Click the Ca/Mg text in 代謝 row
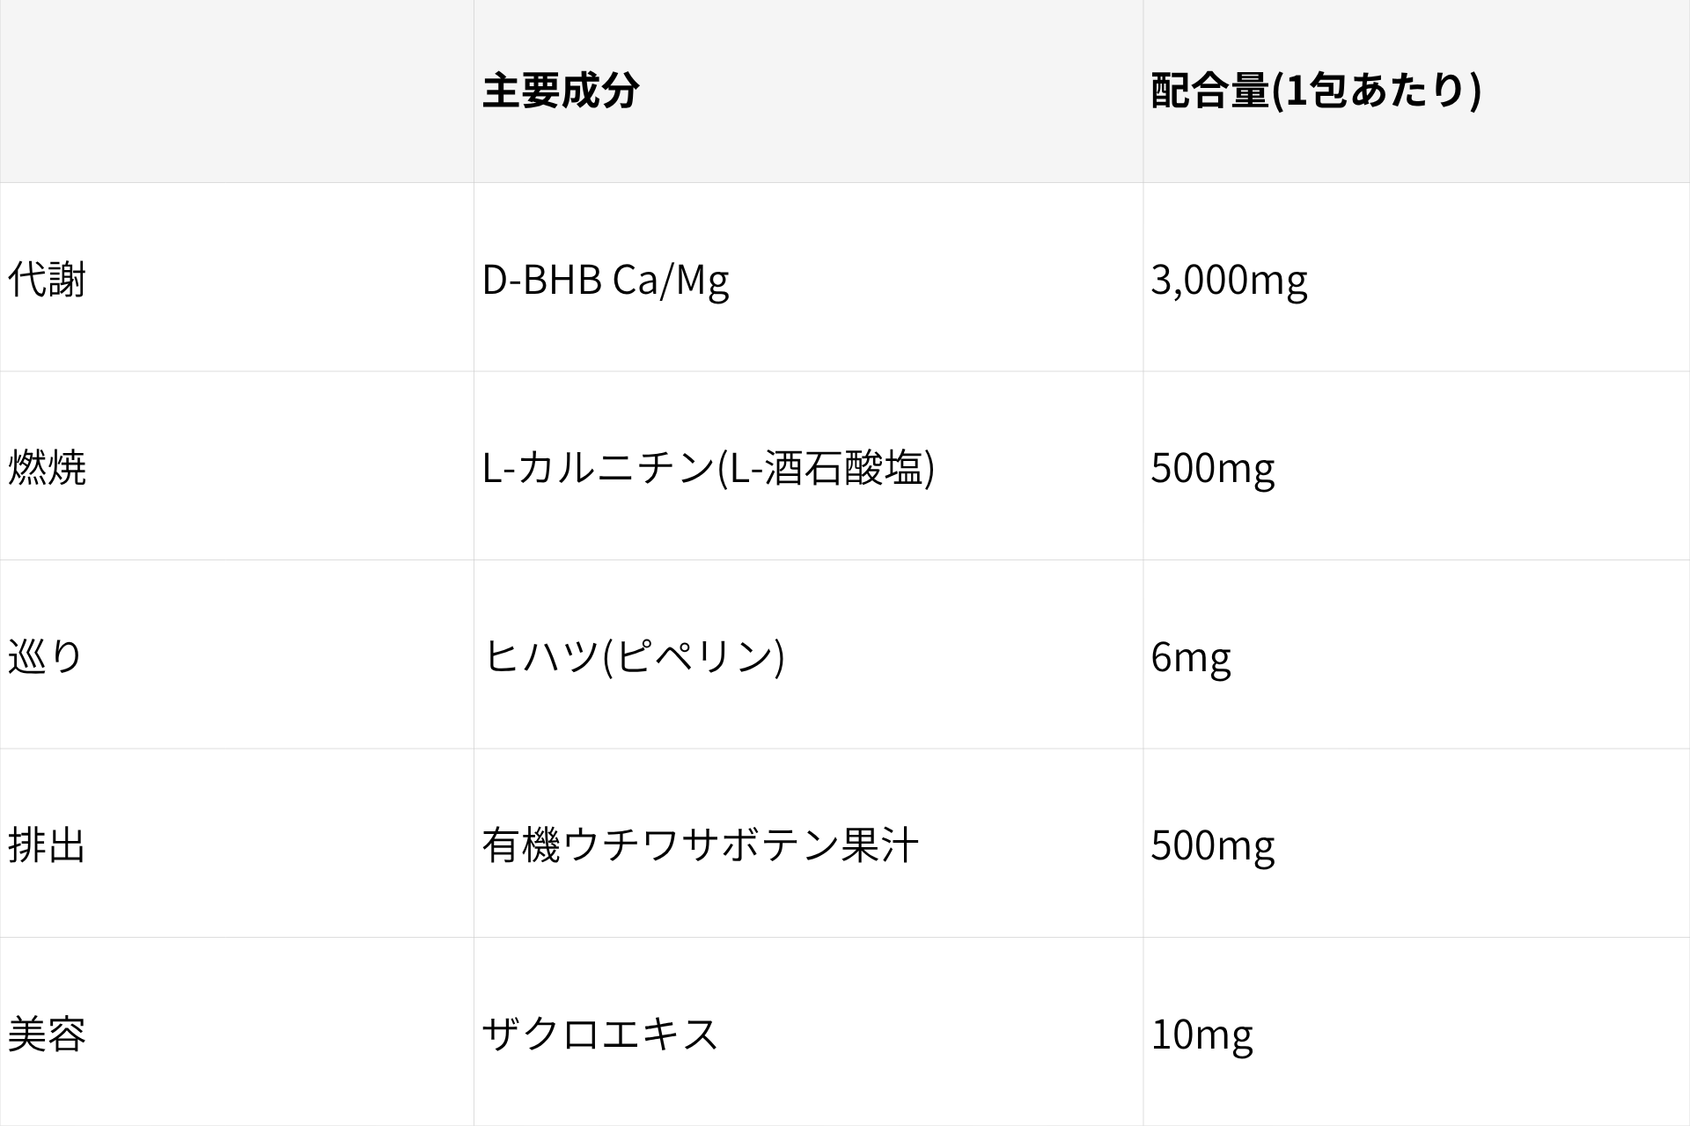This screenshot has width=1690, height=1126. 671,281
